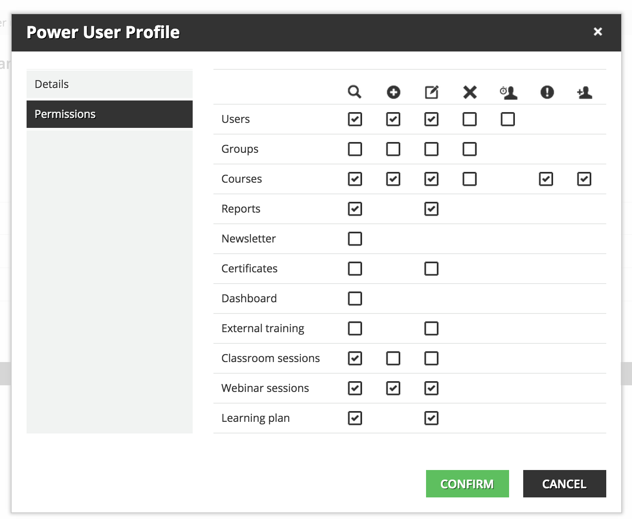Click the Certificates row label

(249, 269)
